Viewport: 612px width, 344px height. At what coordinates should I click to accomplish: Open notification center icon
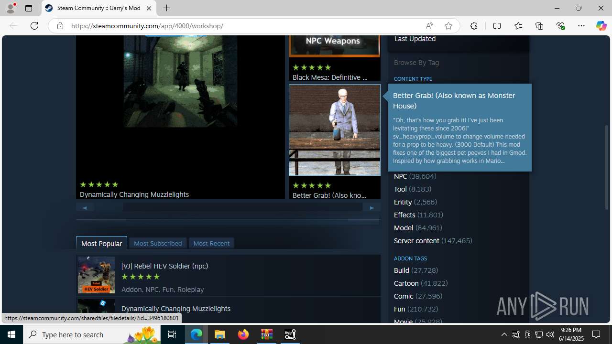tap(597, 334)
